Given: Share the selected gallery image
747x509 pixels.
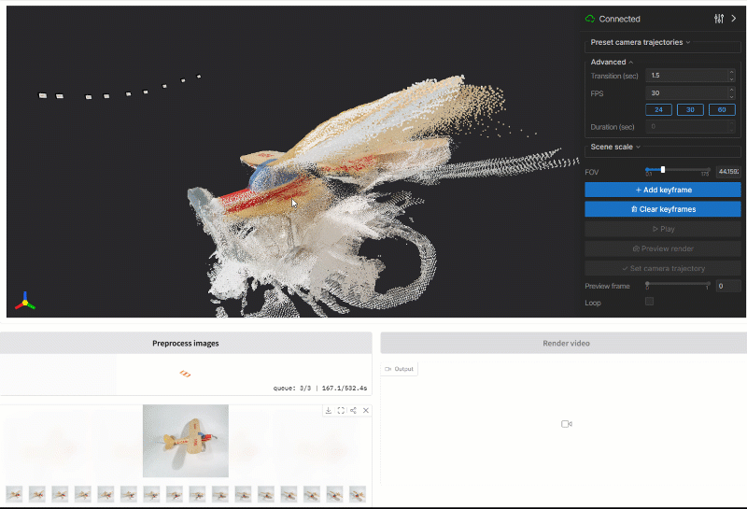Looking at the screenshot, I should click(x=353, y=411).
